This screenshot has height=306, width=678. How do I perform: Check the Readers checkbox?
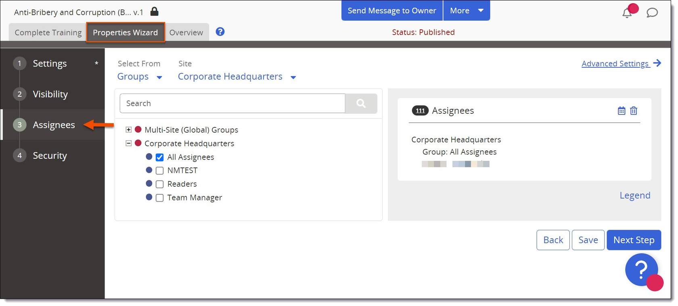point(159,184)
